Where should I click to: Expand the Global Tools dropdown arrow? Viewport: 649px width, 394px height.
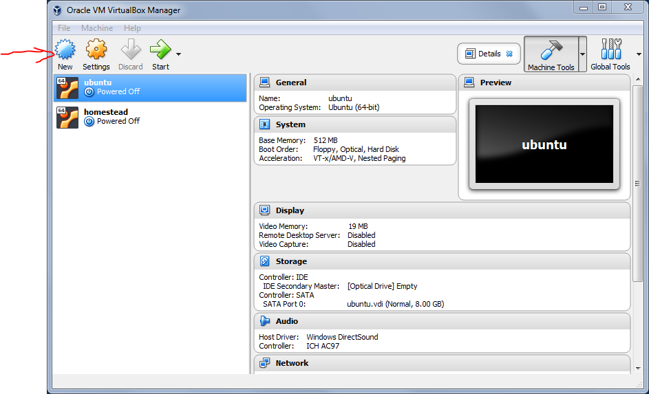tap(639, 54)
